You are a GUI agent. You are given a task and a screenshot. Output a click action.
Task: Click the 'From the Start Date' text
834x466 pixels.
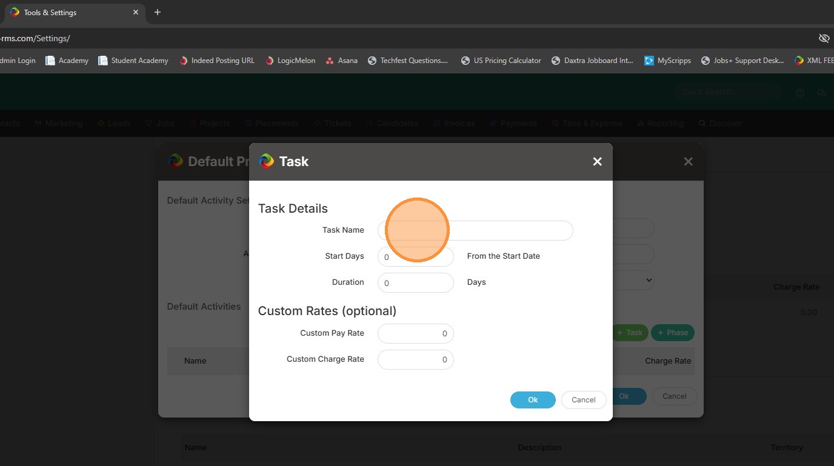(x=504, y=256)
